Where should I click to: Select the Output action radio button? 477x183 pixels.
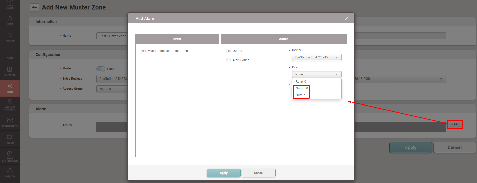(229, 51)
